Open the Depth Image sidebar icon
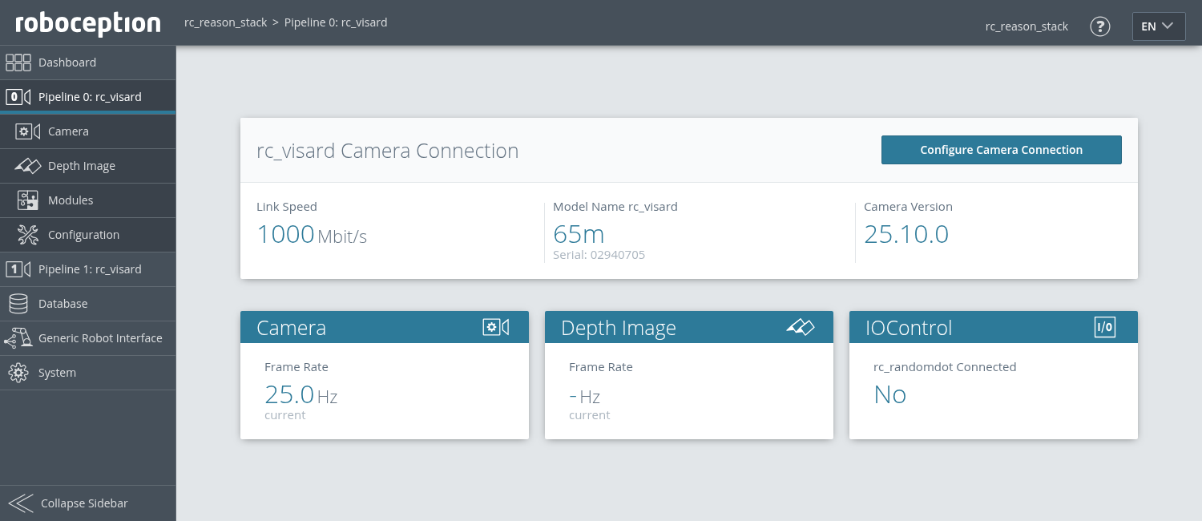Image resolution: width=1202 pixels, height=521 pixels. [27, 165]
